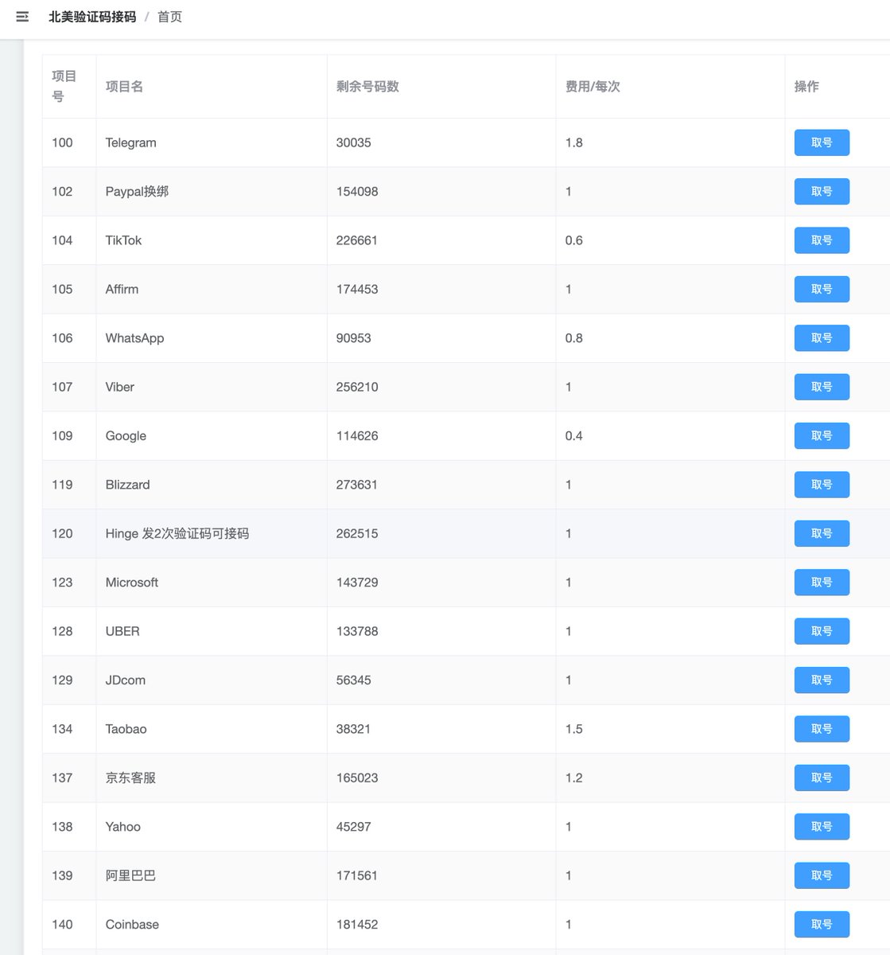The image size is (890, 955).
Task: Click the 0.4 fee for Google
Action: [573, 435]
